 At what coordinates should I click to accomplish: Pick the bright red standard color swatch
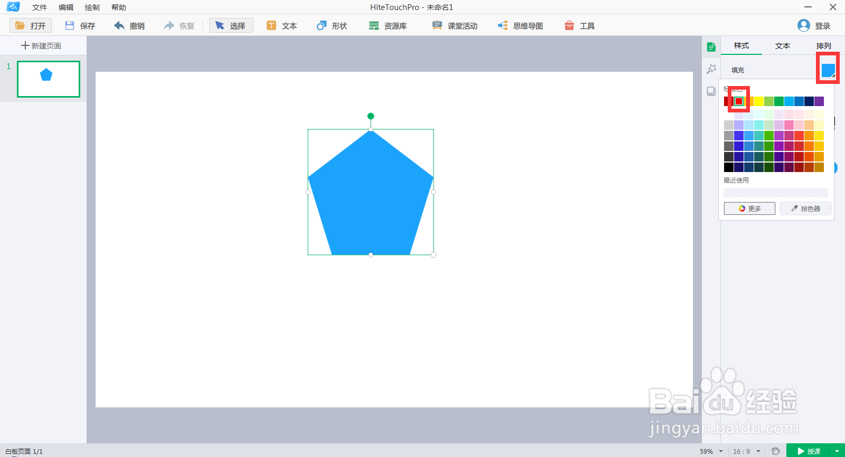[739, 101]
